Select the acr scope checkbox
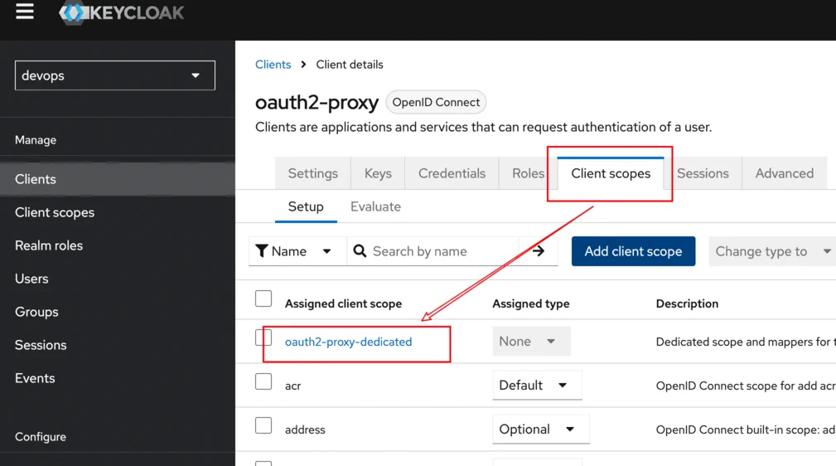 [x=263, y=381]
